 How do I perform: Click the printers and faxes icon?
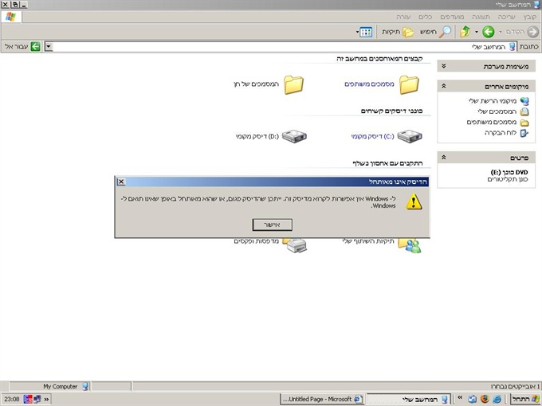[296, 242]
